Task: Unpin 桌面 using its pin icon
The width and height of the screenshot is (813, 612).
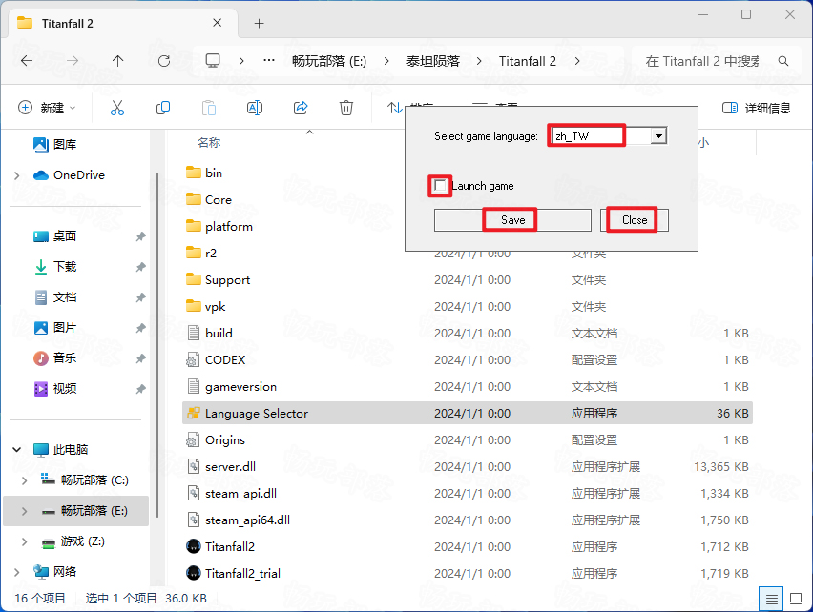Action: pos(140,236)
